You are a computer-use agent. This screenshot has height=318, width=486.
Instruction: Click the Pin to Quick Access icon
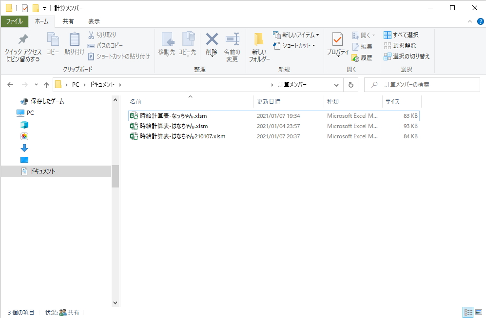pos(23,48)
